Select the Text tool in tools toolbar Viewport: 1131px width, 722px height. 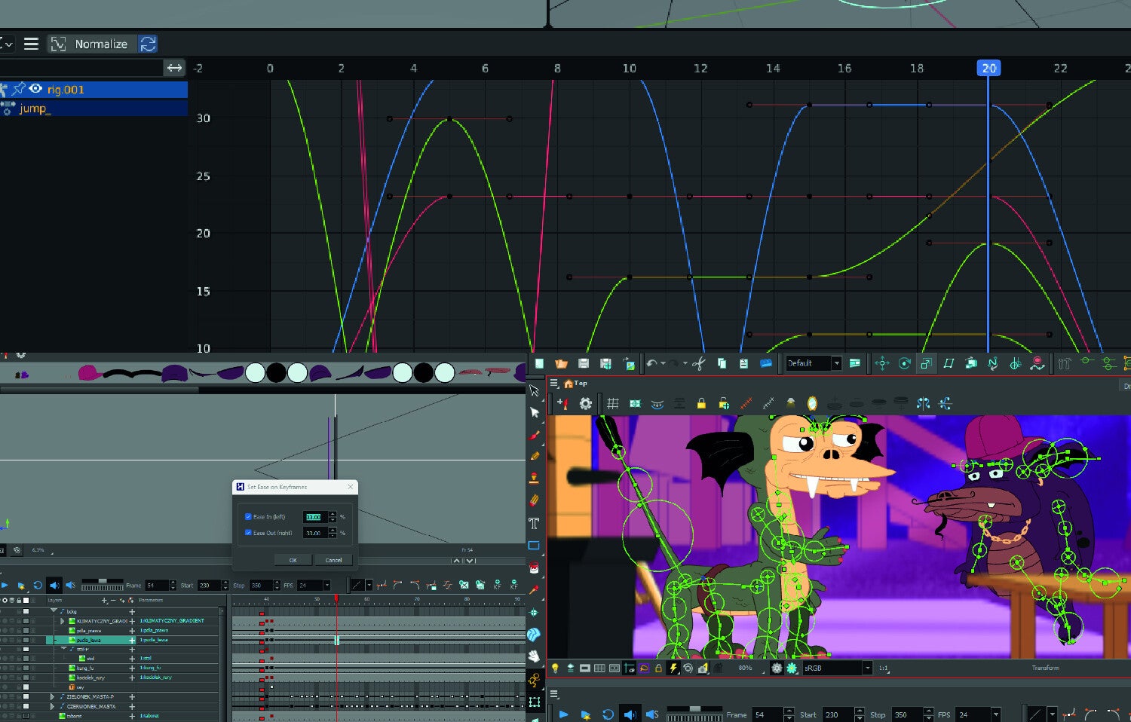(x=534, y=523)
